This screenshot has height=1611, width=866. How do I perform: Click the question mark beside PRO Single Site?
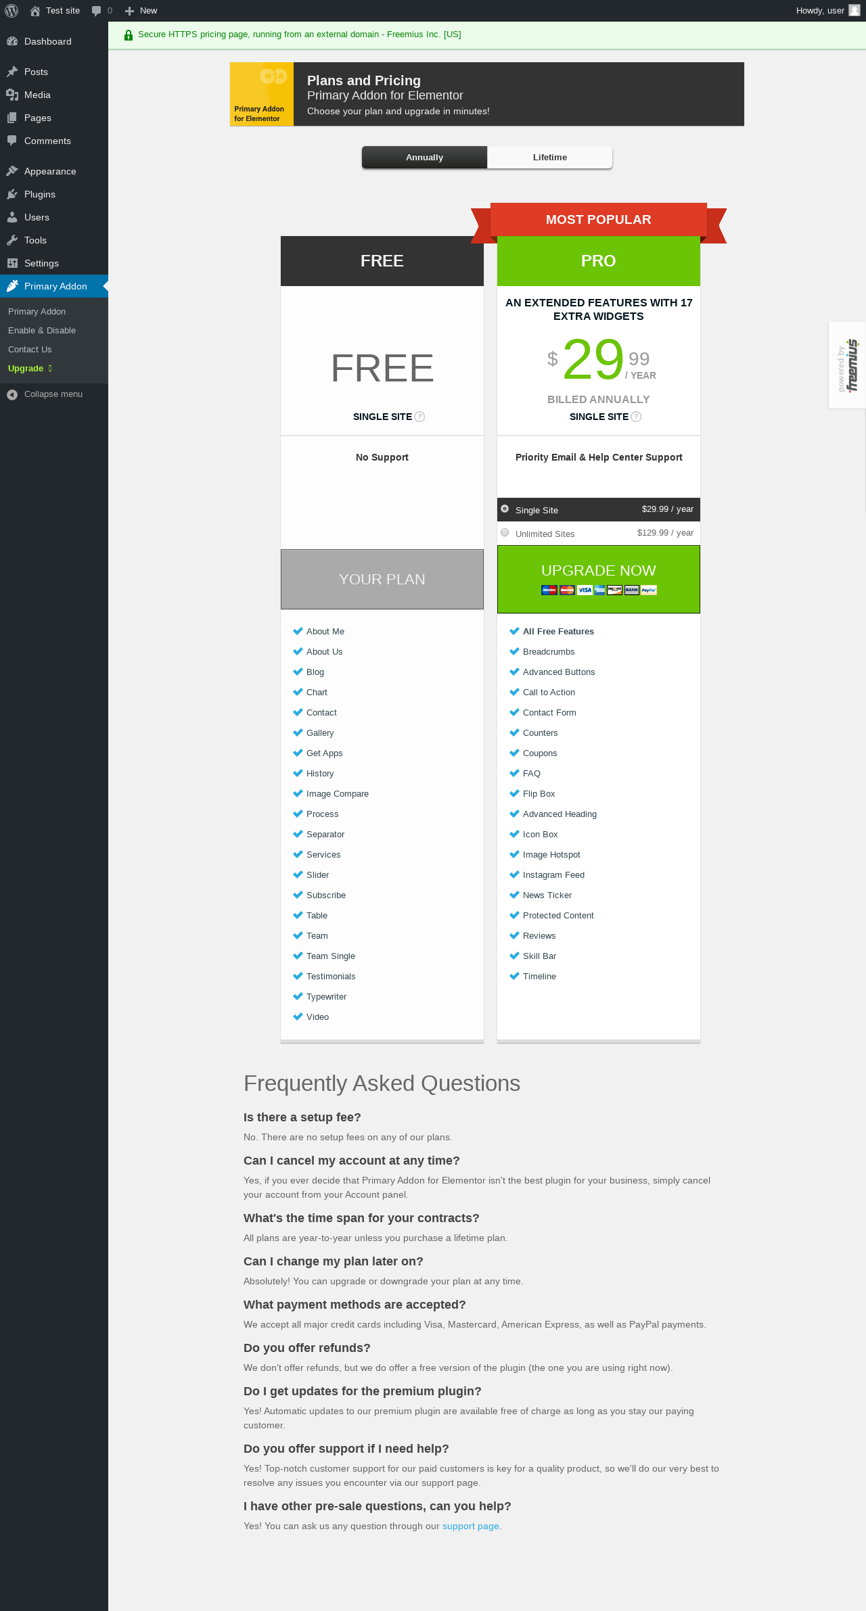[636, 417]
